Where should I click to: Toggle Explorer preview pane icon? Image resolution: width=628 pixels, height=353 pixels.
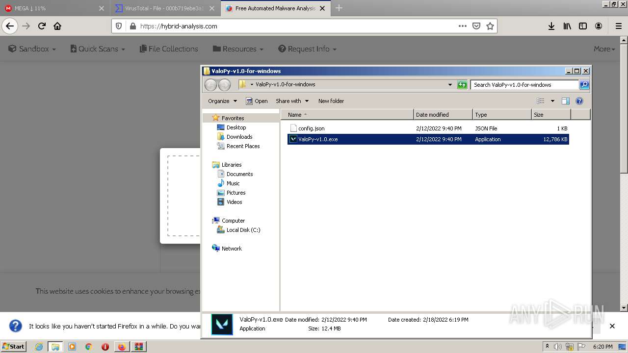tap(565, 101)
